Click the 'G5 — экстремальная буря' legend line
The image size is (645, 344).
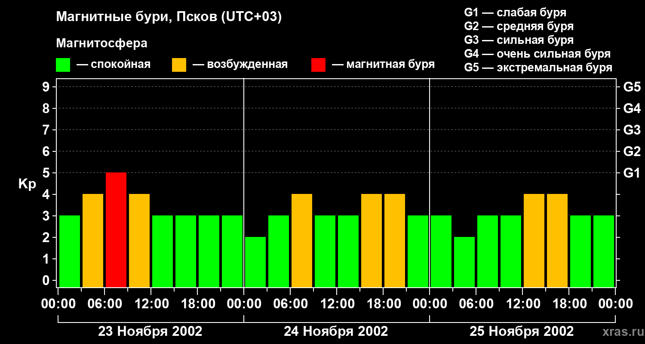click(538, 68)
